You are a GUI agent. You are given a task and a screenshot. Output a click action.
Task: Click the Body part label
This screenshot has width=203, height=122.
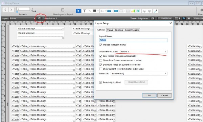tap(7, 104)
